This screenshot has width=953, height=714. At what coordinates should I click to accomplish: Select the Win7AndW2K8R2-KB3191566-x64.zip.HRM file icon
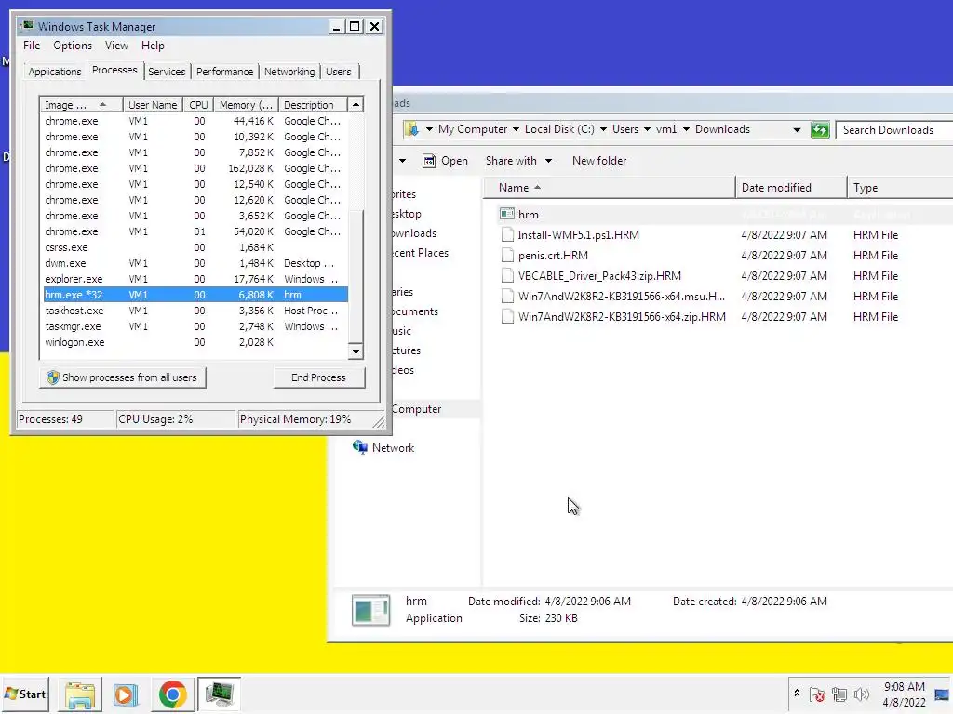pos(507,317)
